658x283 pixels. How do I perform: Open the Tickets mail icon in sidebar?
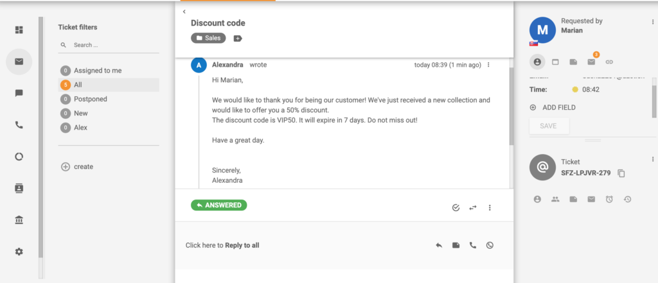pyautogui.click(x=19, y=62)
